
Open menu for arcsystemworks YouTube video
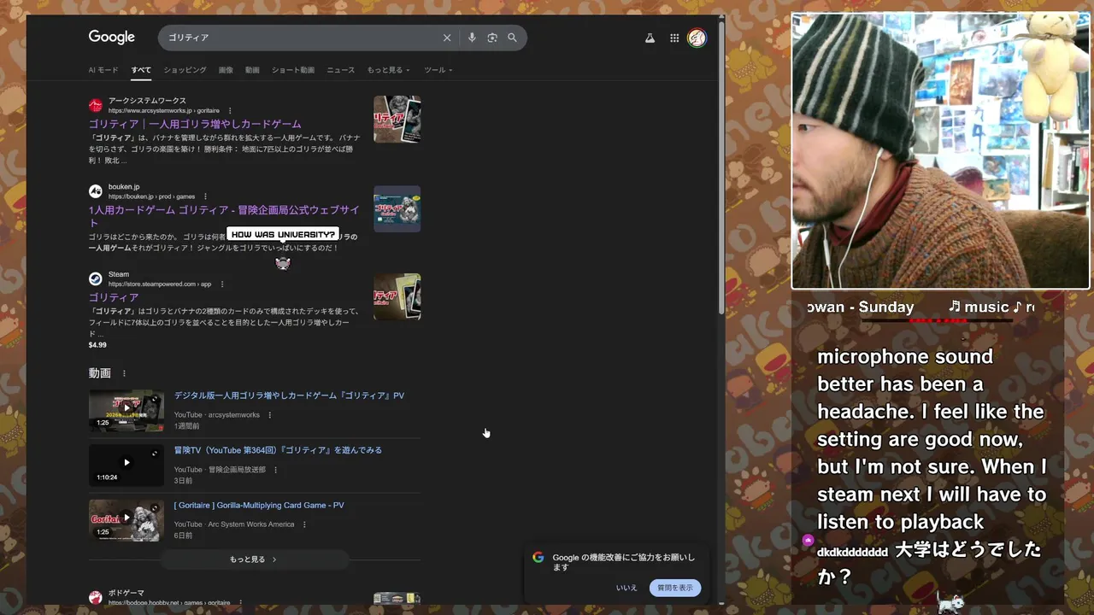tap(270, 415)
